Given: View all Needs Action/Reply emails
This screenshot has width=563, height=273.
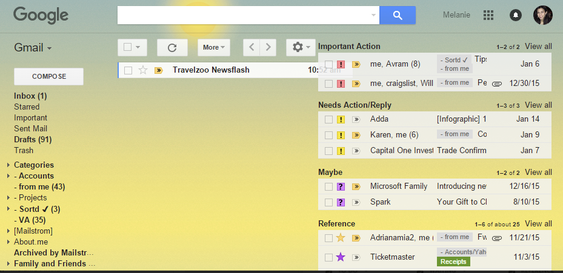Looking at the screenshot, I should pos(538,105).
